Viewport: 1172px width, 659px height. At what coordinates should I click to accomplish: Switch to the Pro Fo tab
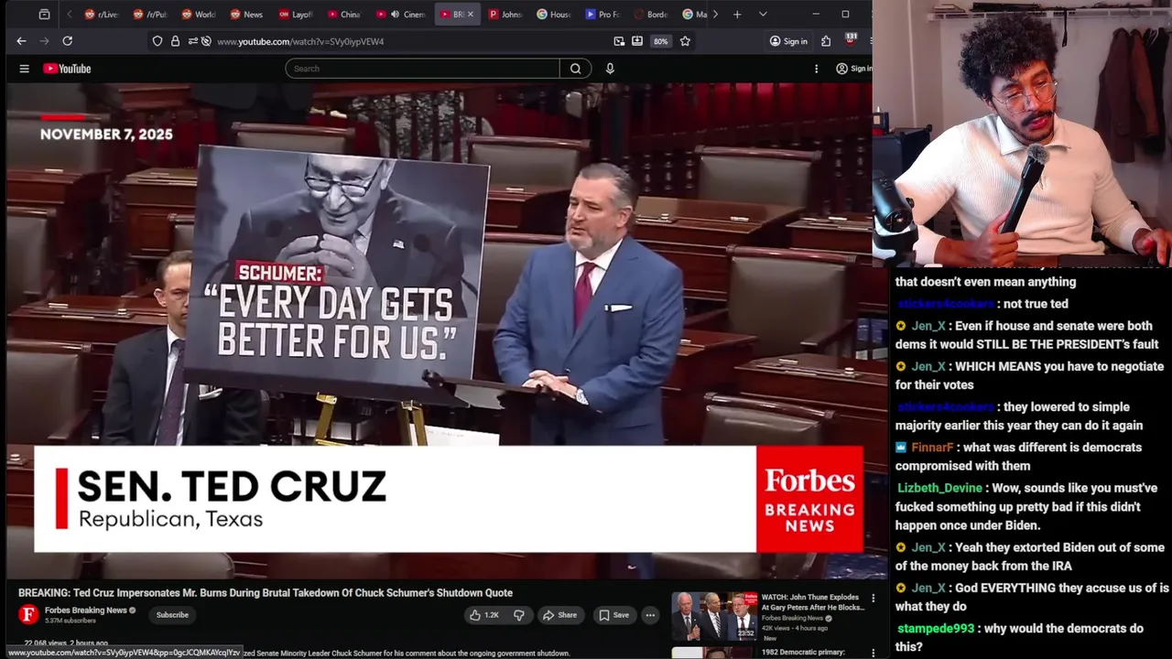click(603, 15)
